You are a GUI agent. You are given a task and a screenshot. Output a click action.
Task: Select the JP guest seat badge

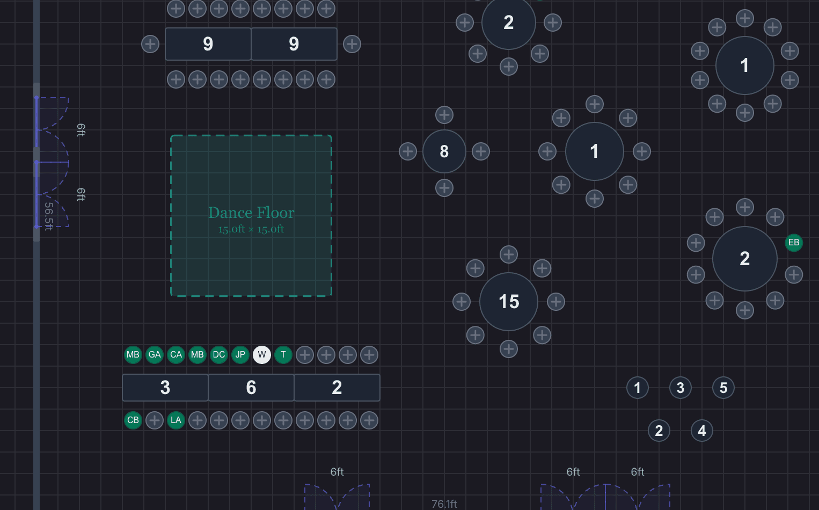click(x=240, y=355)
